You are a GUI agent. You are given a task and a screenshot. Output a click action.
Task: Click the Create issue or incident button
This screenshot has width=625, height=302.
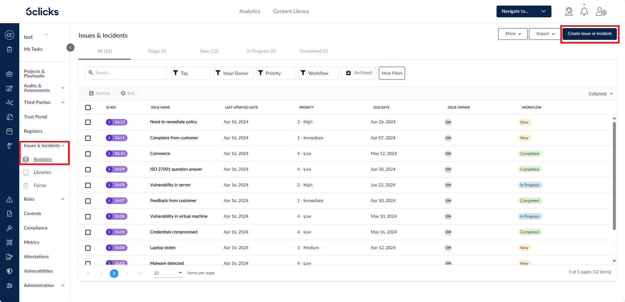(589, 34)
